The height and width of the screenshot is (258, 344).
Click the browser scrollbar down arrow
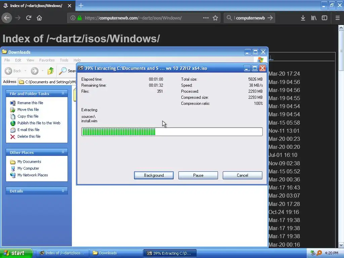pyautogui.click(x=341, y=245)
